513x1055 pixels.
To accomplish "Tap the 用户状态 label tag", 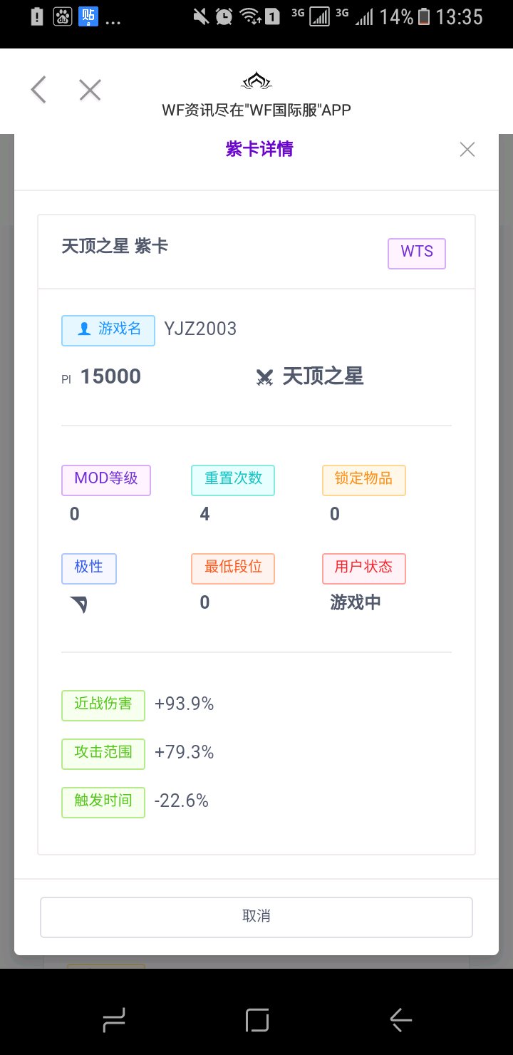I will tap(363, 568).
